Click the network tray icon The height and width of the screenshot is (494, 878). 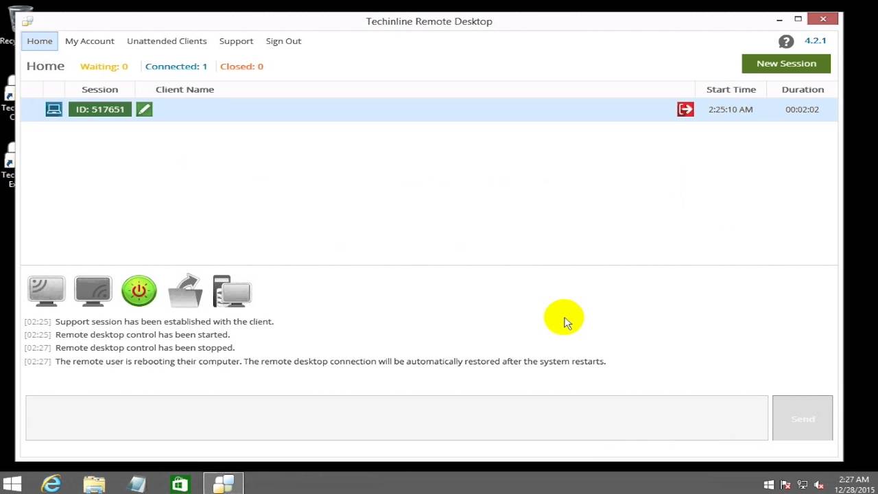click(x=802, y=485)
